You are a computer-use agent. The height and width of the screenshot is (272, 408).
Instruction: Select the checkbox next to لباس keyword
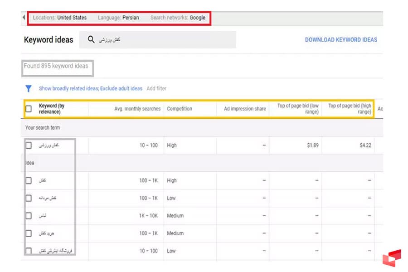(29, 216)
